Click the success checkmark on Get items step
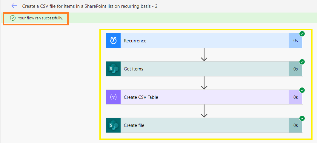This screenshot has width=317, height=143. tap(302, 62)
